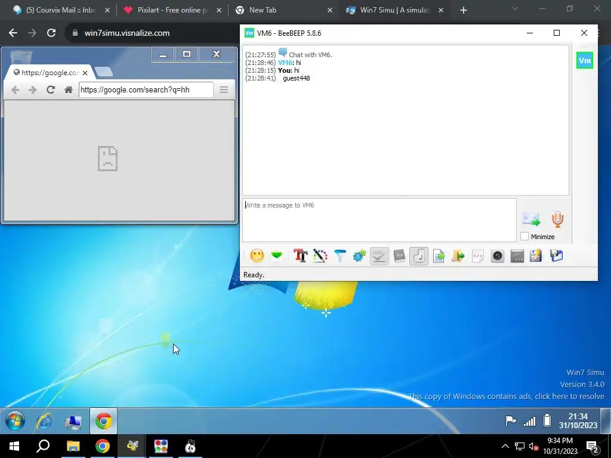The image size is (611, 458).
Task: Open Windows 10 taskbar search
Action: tap(43, 446)
